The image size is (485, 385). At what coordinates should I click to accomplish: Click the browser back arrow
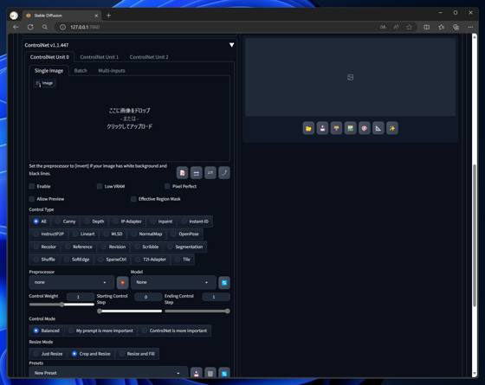[x=16, y=27]
